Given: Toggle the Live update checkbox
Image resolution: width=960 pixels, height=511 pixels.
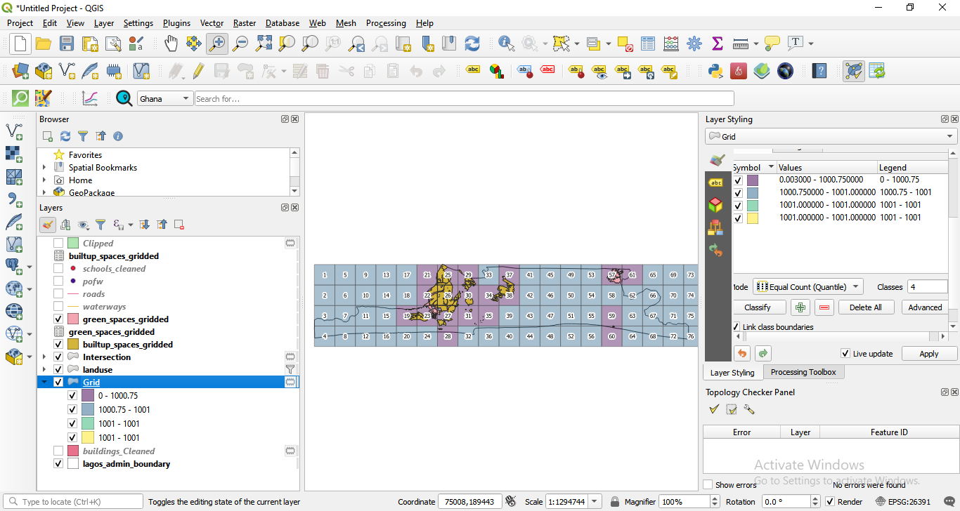Looking at the screenshot, I should pos(845,354).
